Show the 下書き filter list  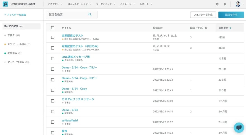tap(11, 35)
